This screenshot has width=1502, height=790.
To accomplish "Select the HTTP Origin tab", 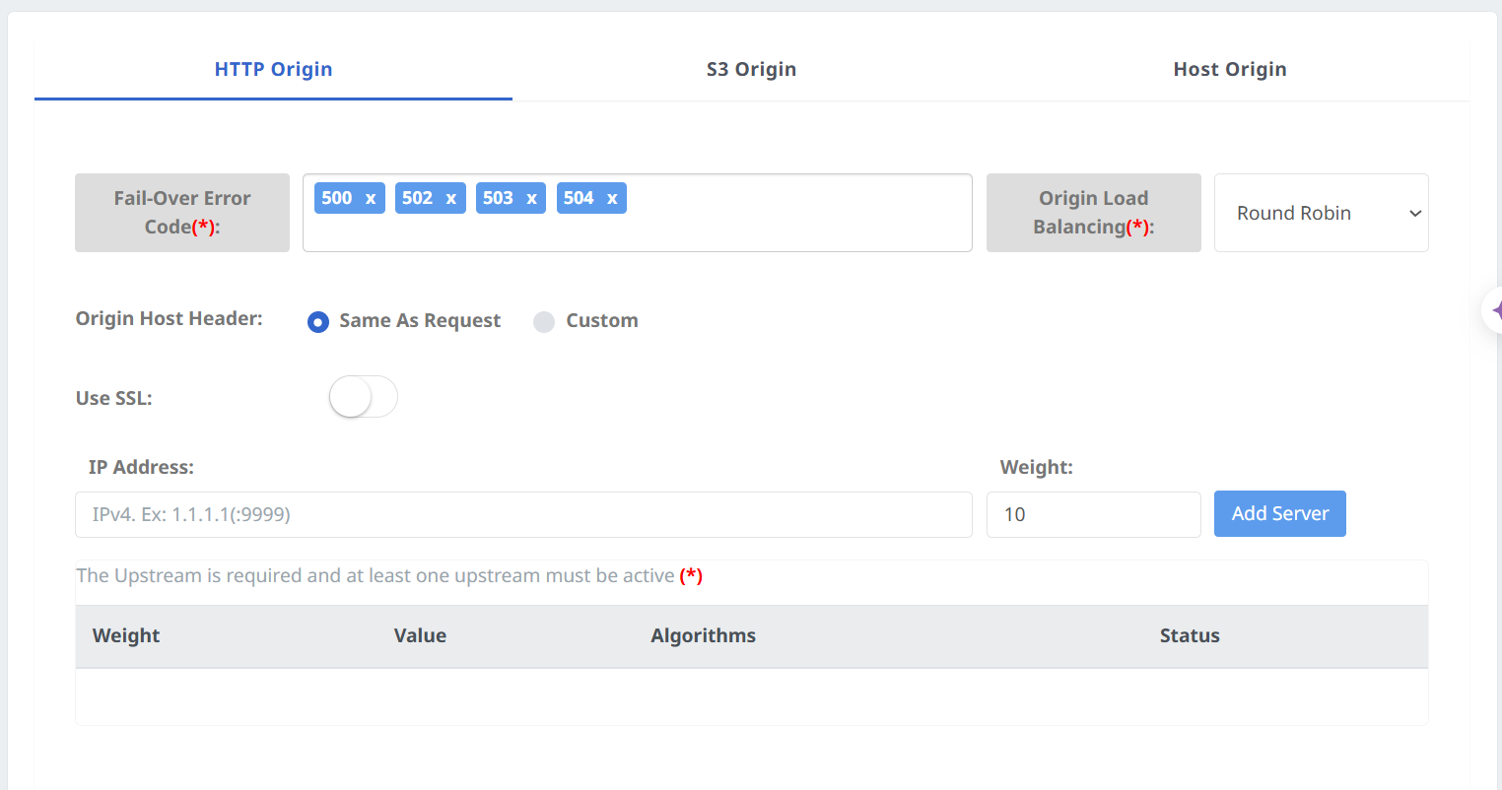I will (273, 70).
